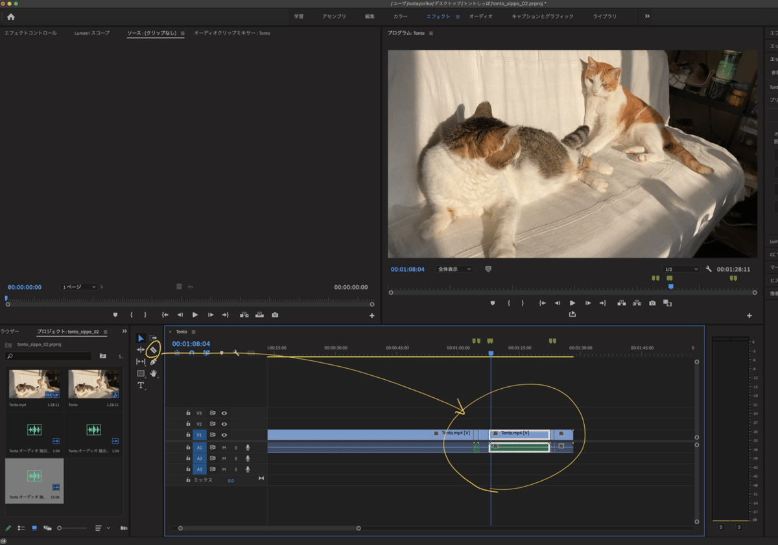778x545 pixels.
Task: Open the 1ページ dropdown in Source monitor
Action: 79,287
